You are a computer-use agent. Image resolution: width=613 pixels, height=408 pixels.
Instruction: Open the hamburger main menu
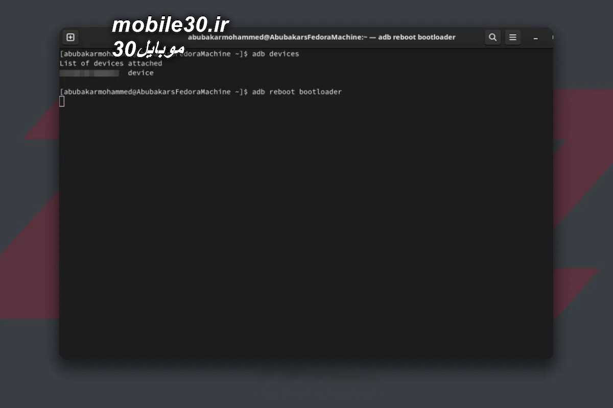tap(513, 37)
